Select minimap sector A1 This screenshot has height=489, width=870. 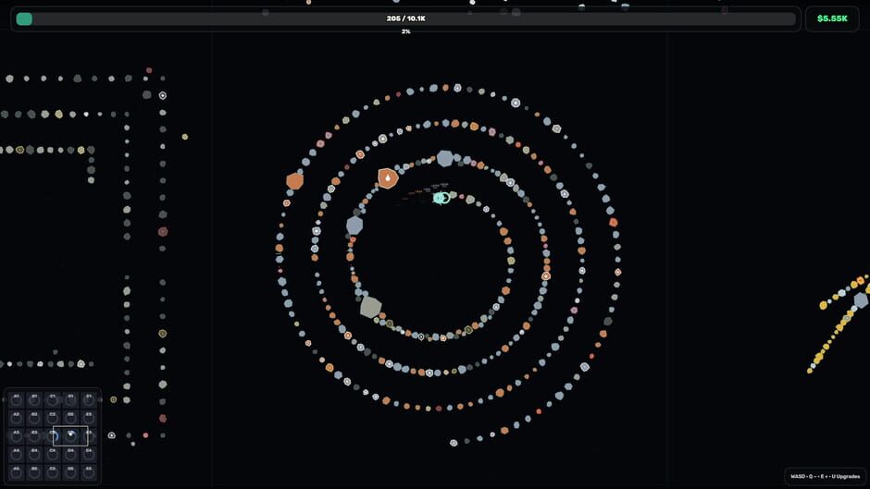coord(16,399)
